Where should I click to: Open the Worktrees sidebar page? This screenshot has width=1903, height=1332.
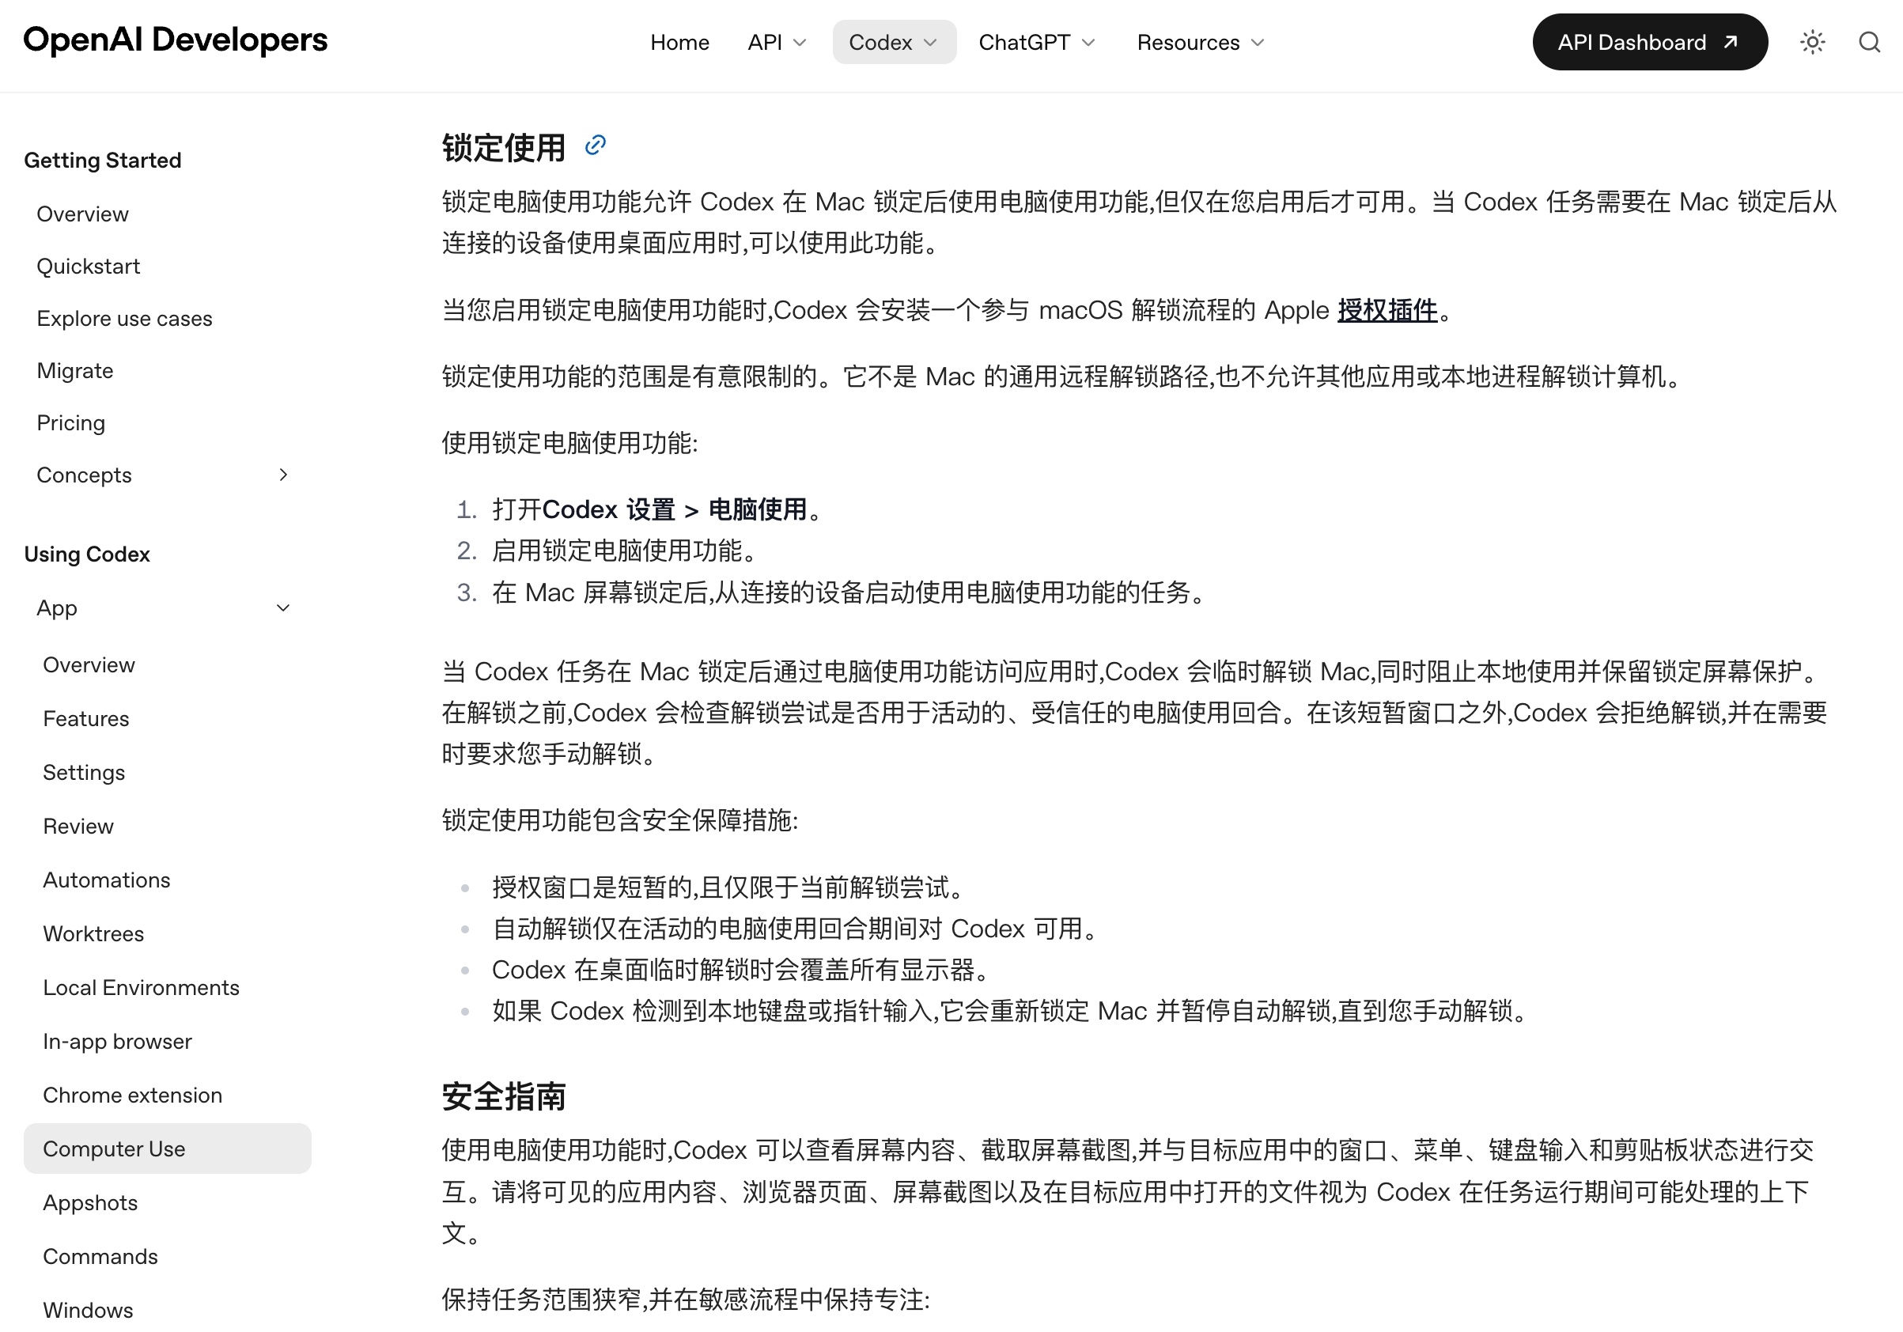pyautogui.click(x=93, y=934)
